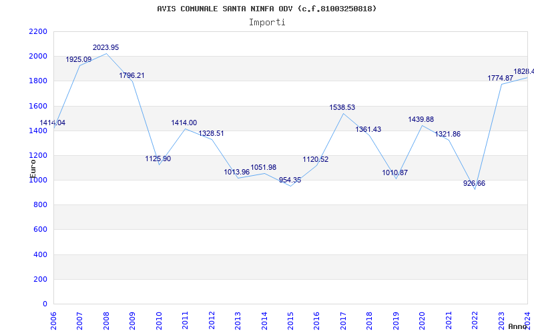Click the x-axis year 2009

point(132,321)
